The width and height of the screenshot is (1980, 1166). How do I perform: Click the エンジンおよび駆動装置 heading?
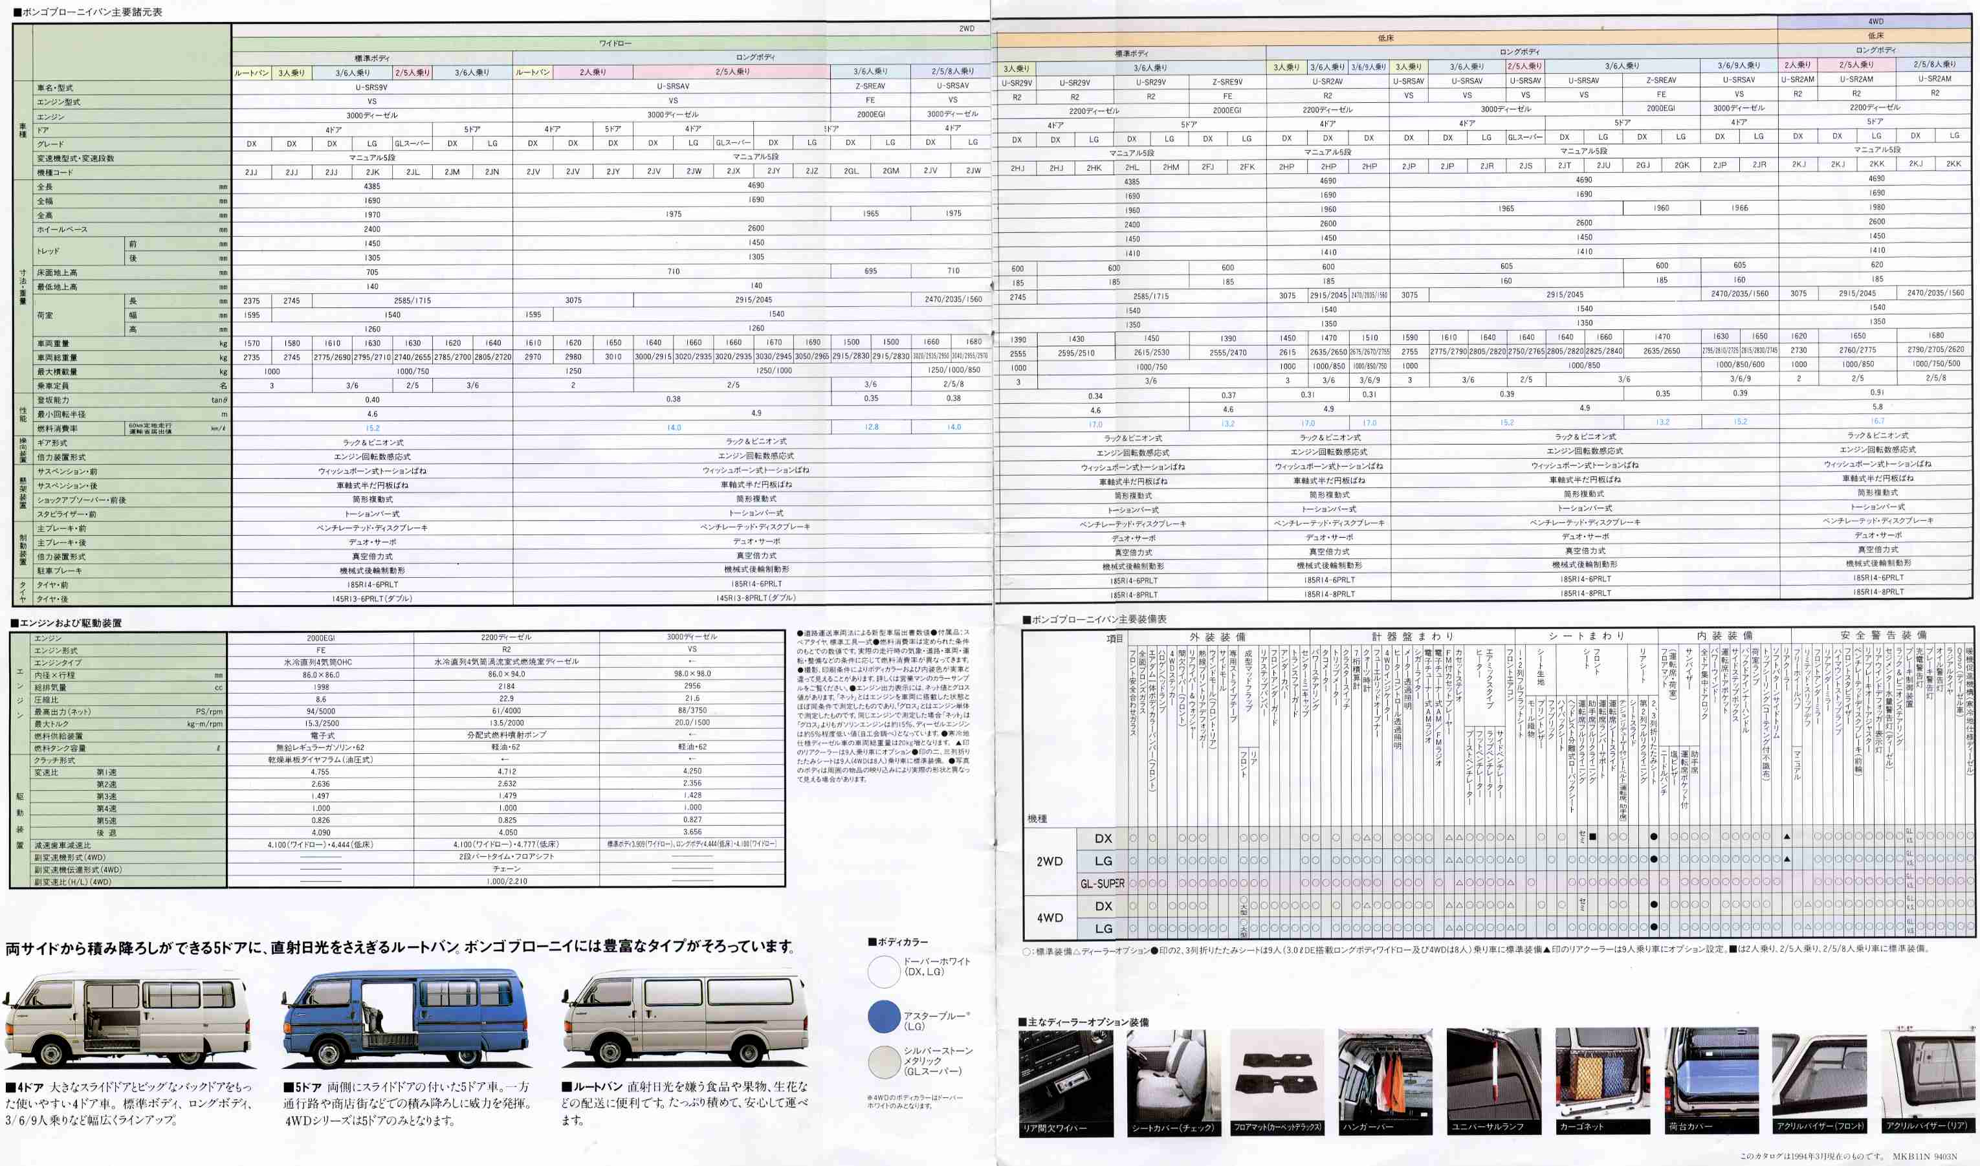66,623
